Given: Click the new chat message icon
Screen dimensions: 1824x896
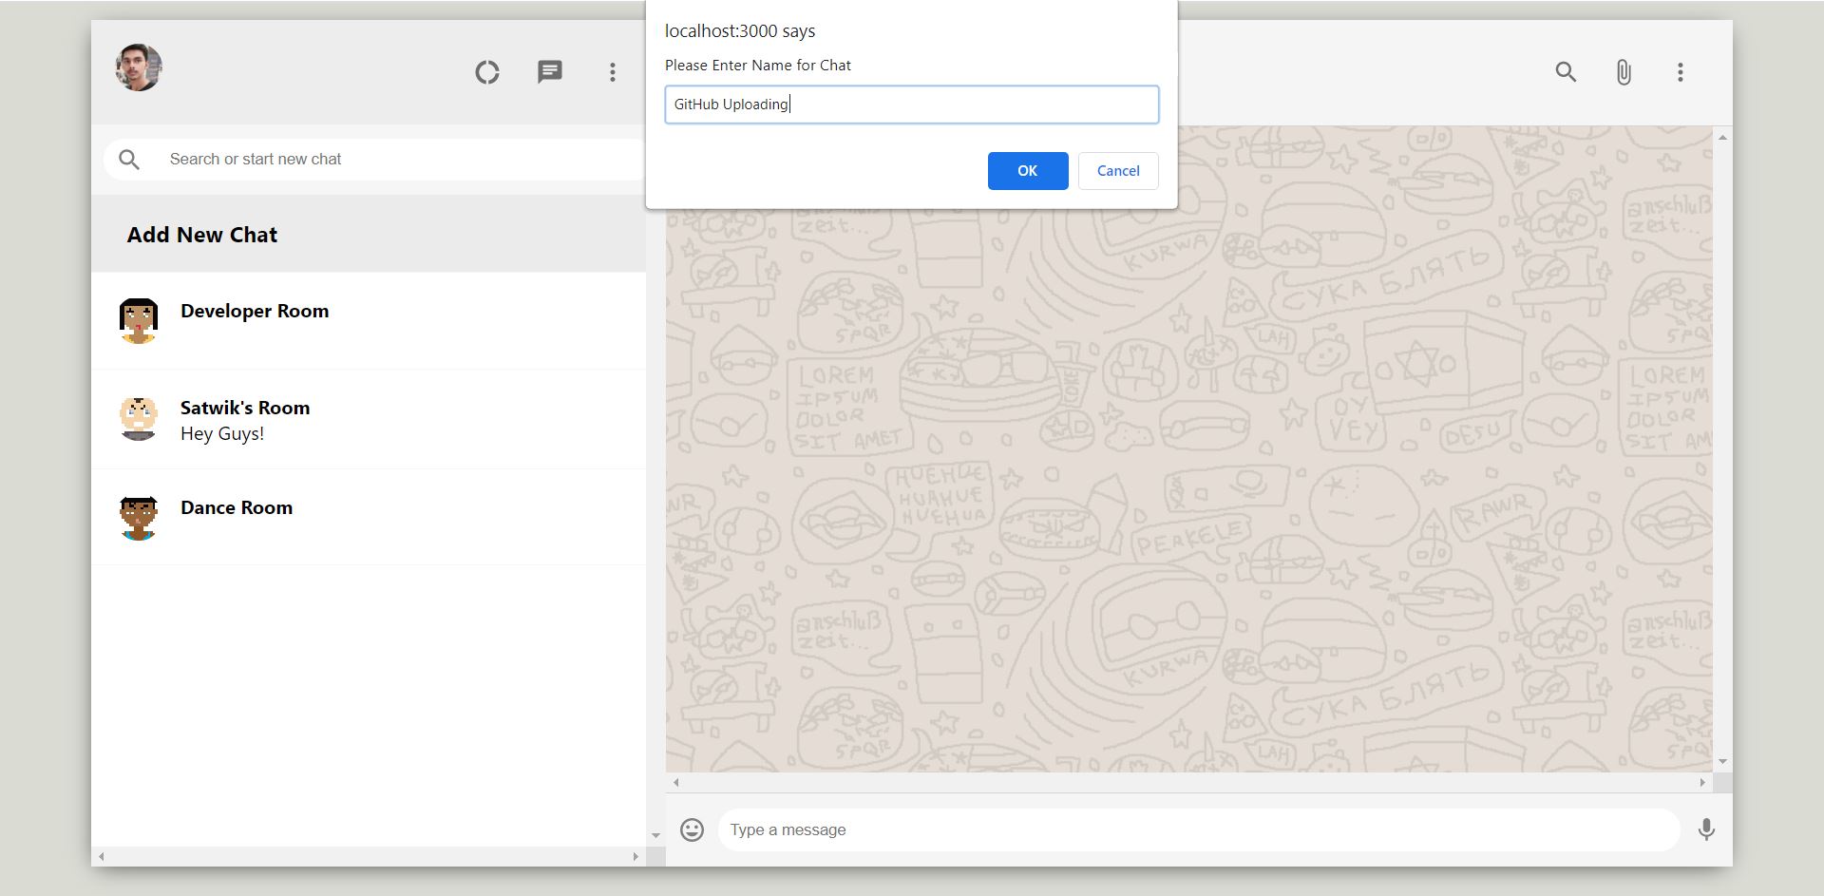Looking at the screenshot, I should [x=550, y=72].
